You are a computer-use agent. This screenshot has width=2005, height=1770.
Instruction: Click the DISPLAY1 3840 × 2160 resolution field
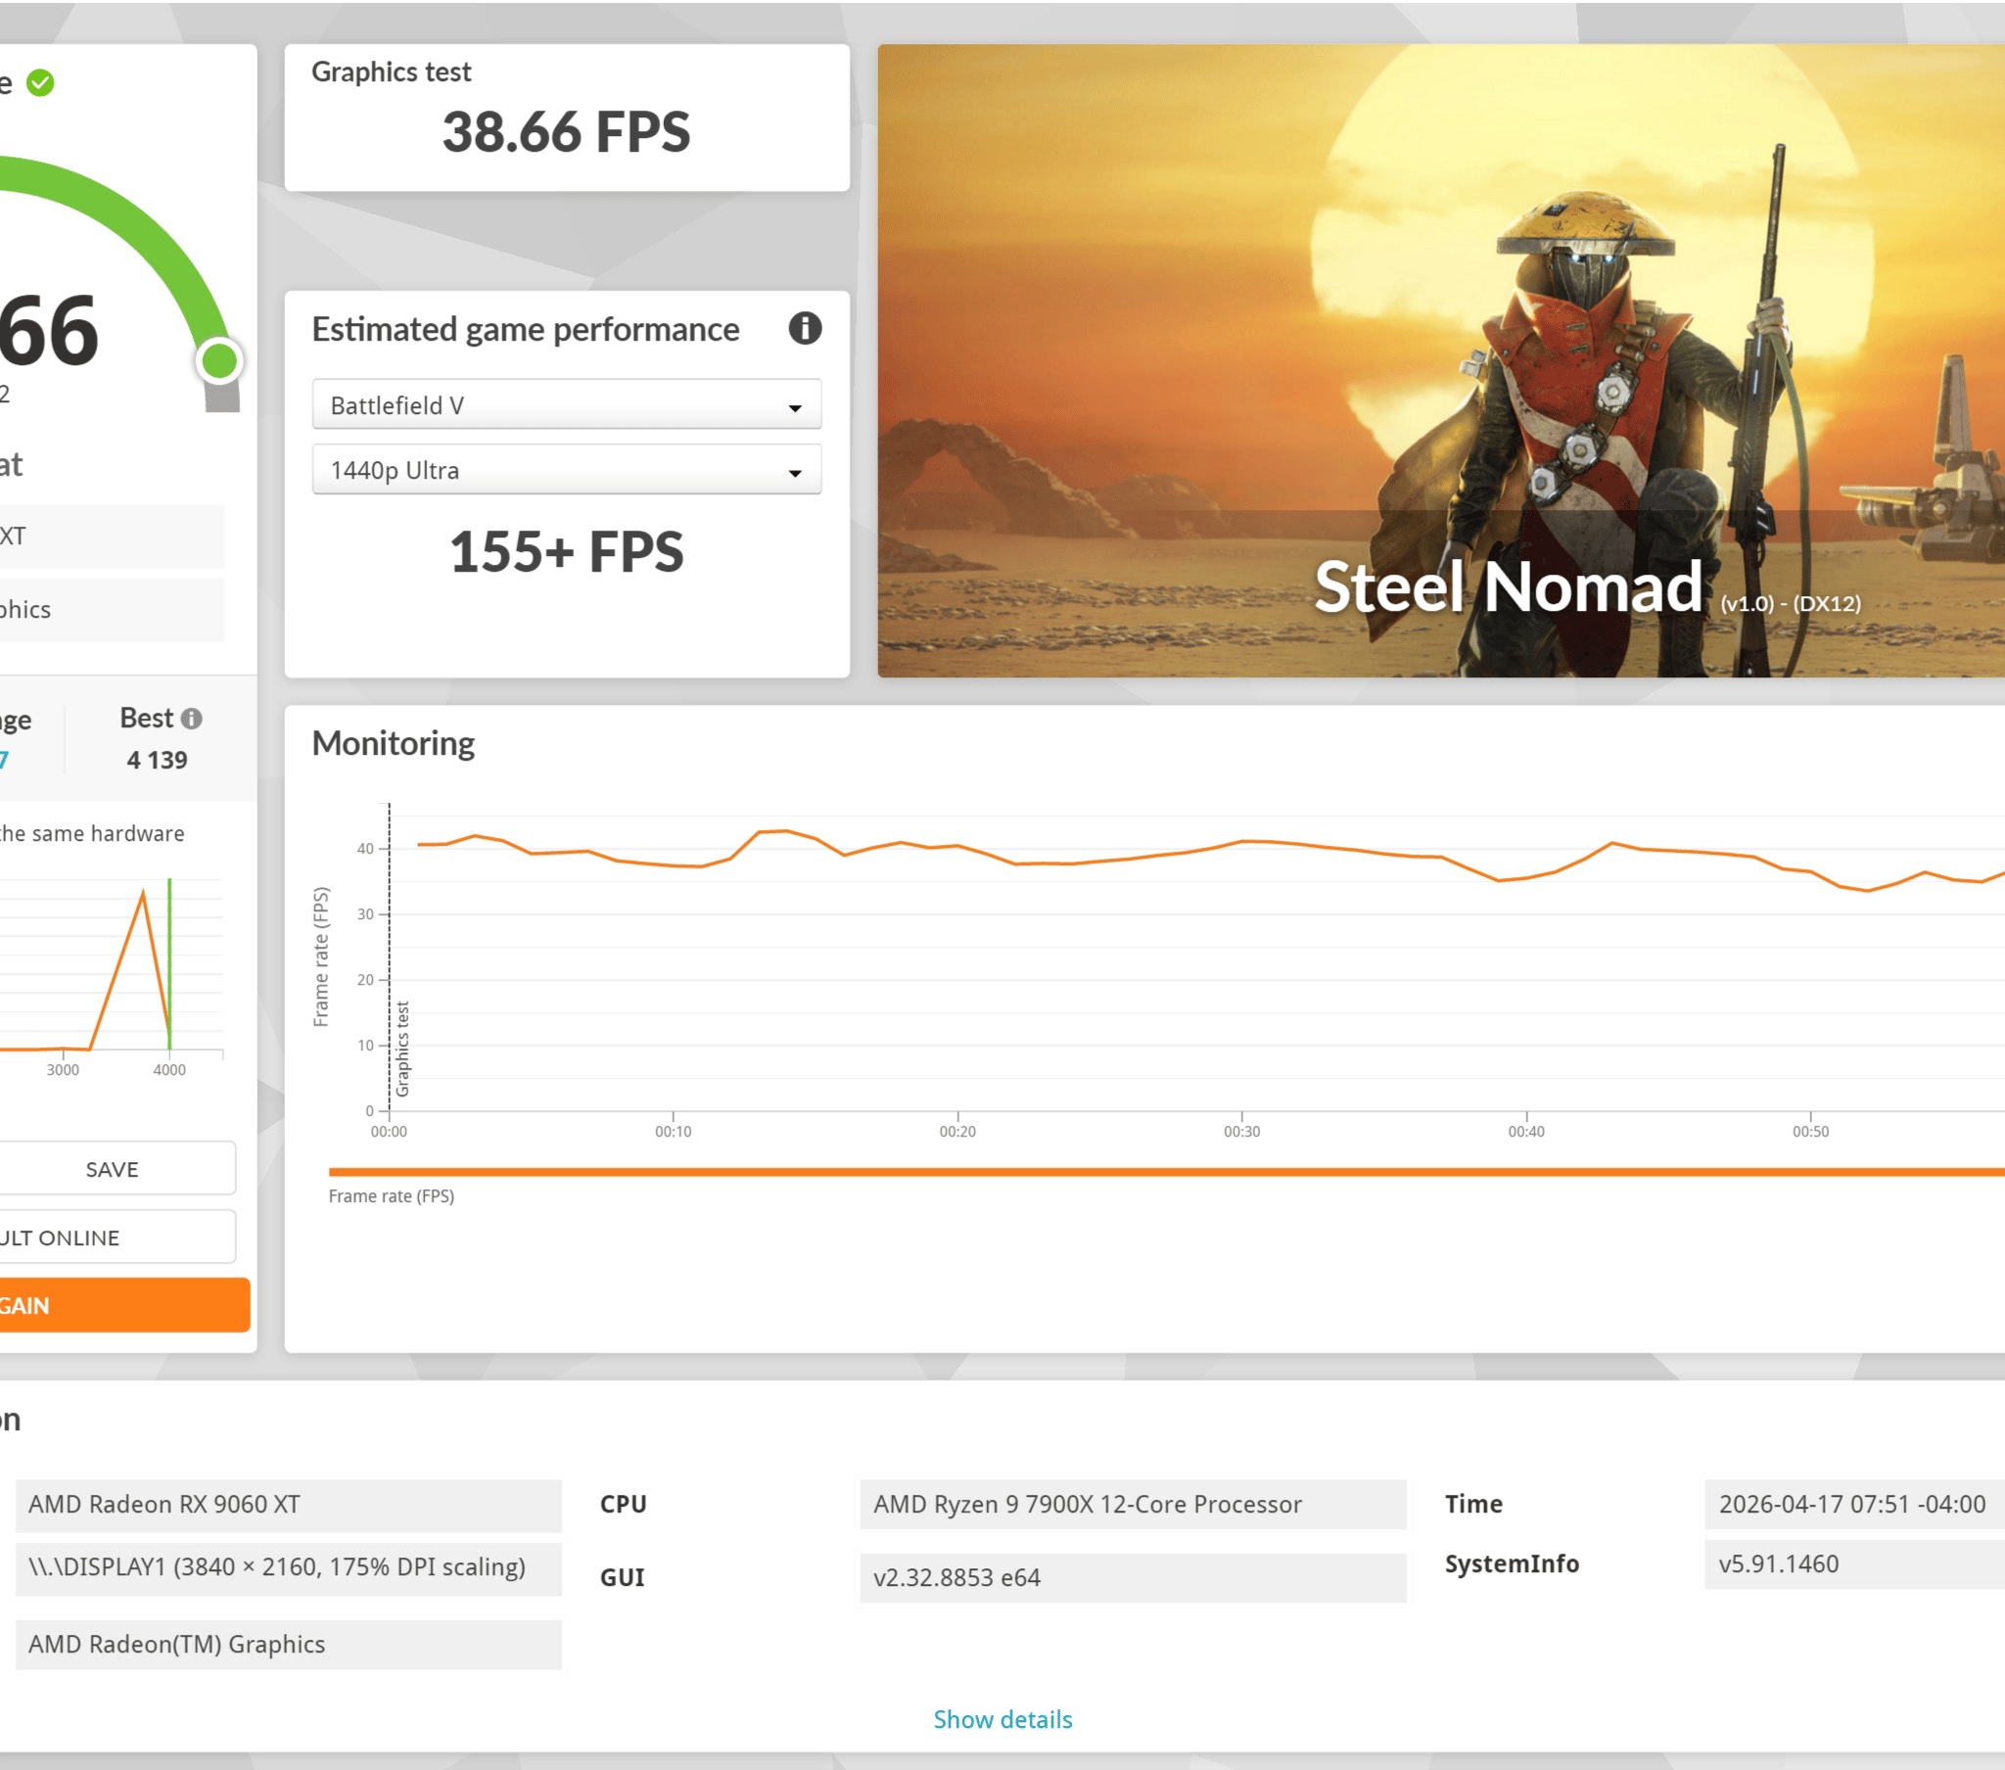[289, 1567]
